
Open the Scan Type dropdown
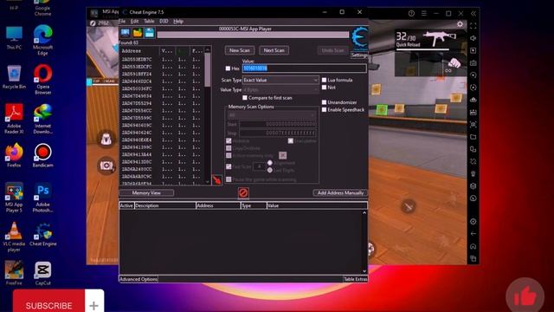(280, 80)
